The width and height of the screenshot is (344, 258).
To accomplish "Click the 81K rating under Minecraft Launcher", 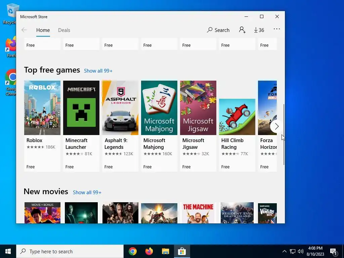I will (x=79, y=154).
